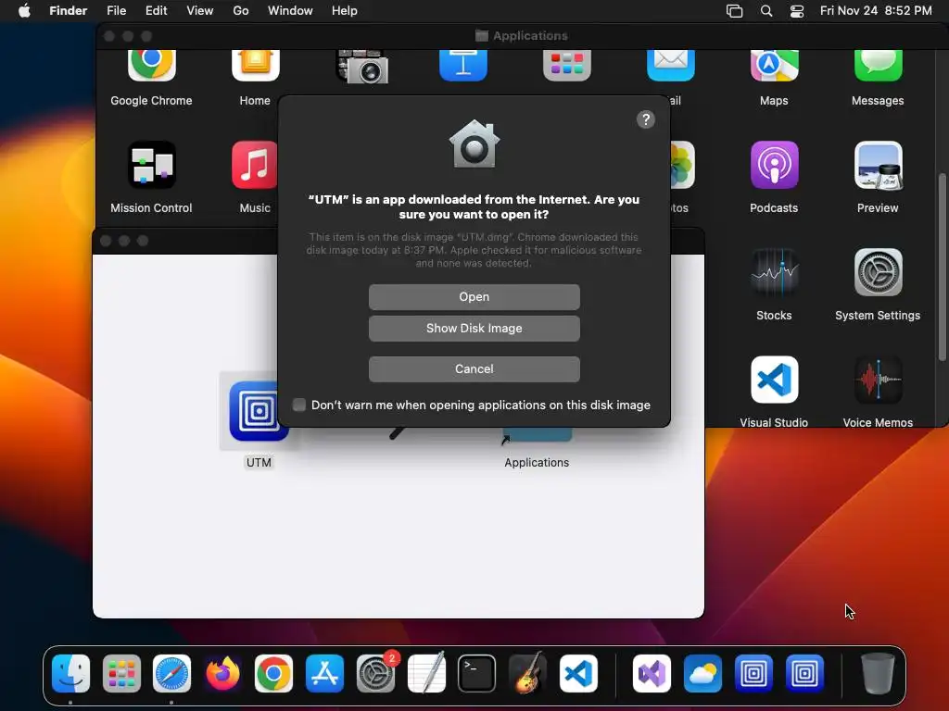
Task: Open Voice Memos in Applications window
Action: [x=878, y=380]
